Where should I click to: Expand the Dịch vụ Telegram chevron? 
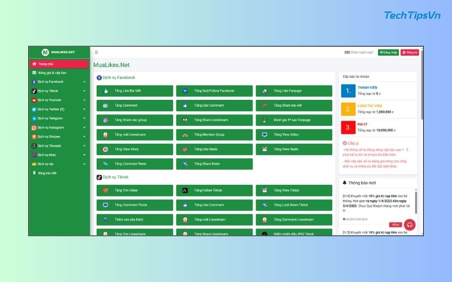pos(84,118)
